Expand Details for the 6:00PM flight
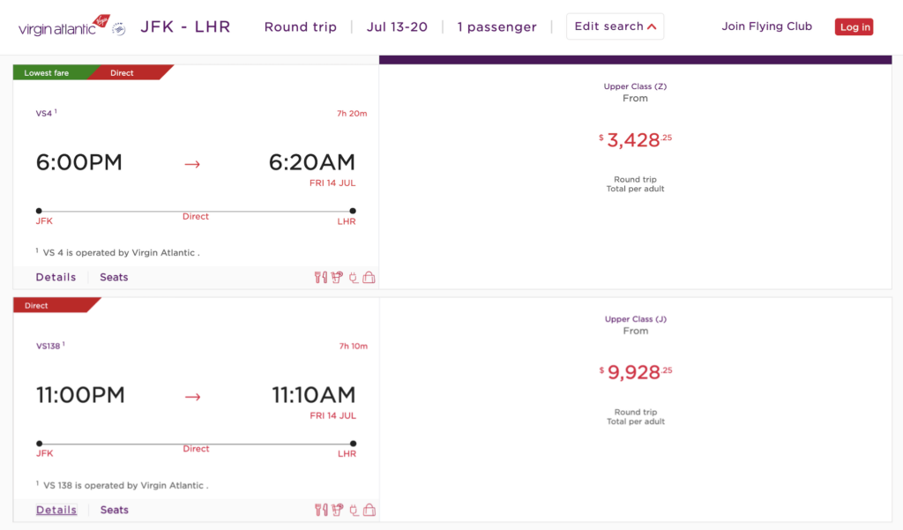The image size is (903, 530). [x=56, y=277]
